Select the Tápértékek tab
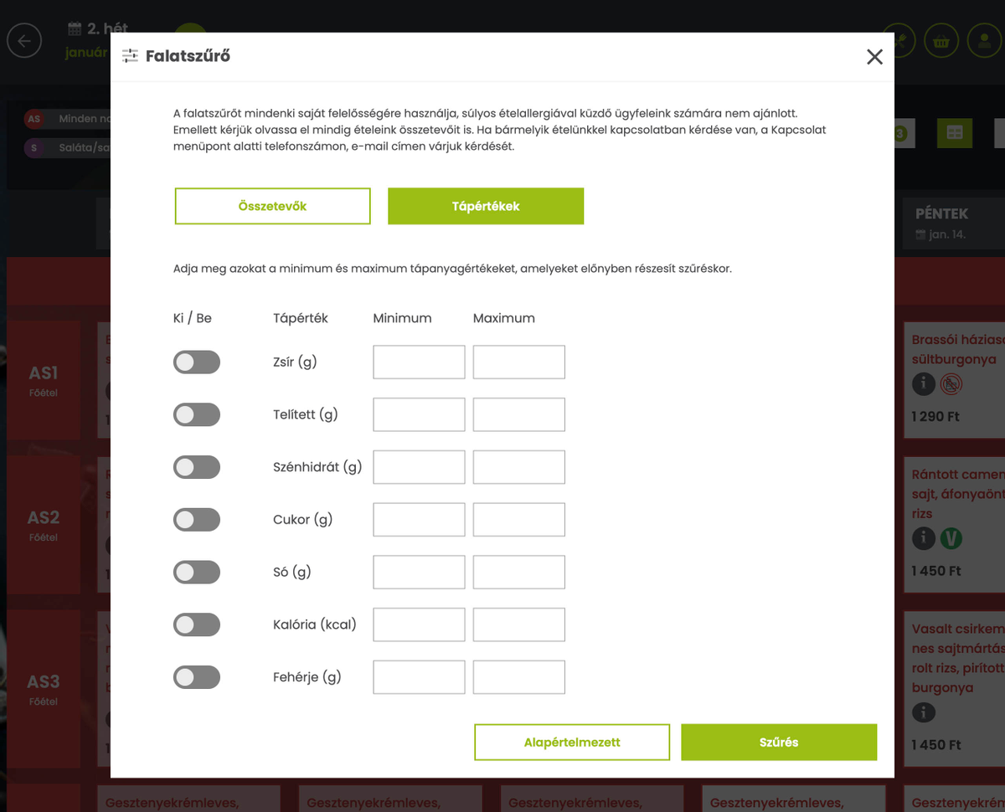The width and height of the screenshot is (1005, 812). point(486,206)
